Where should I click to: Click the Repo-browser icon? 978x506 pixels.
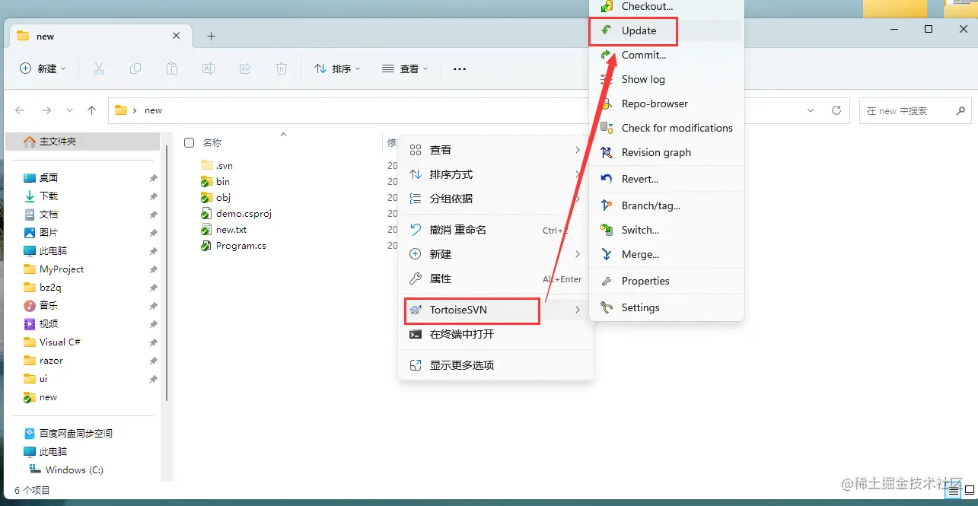pos(607,103)
